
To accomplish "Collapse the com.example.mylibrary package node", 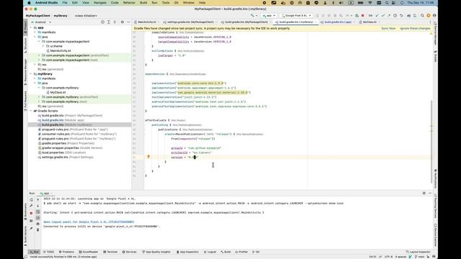I will [39, 88].
